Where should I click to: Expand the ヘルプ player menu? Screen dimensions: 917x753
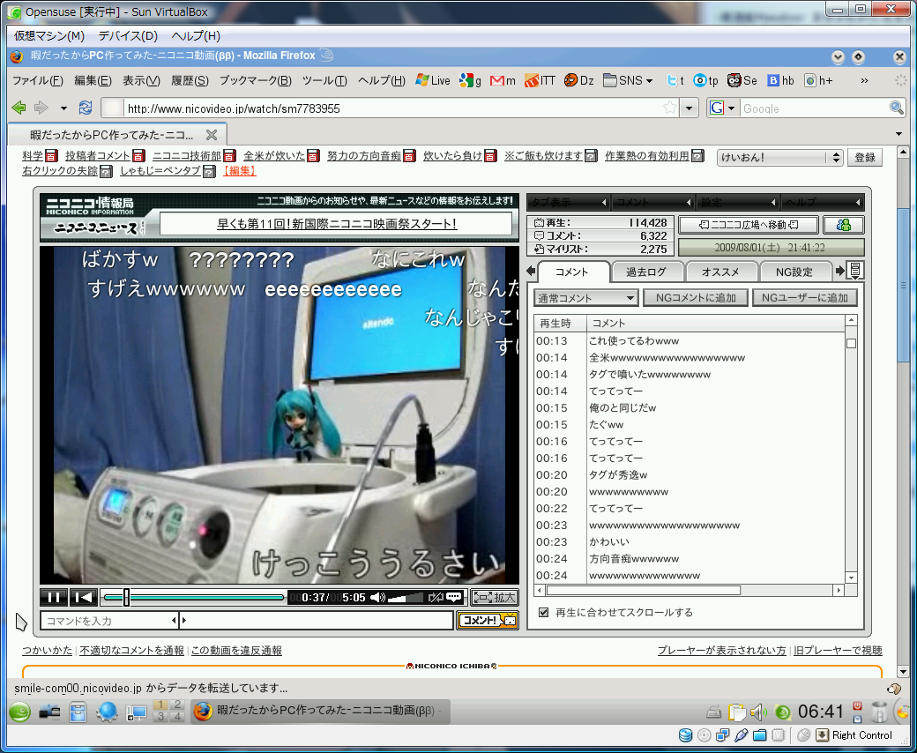pos(823,202)
